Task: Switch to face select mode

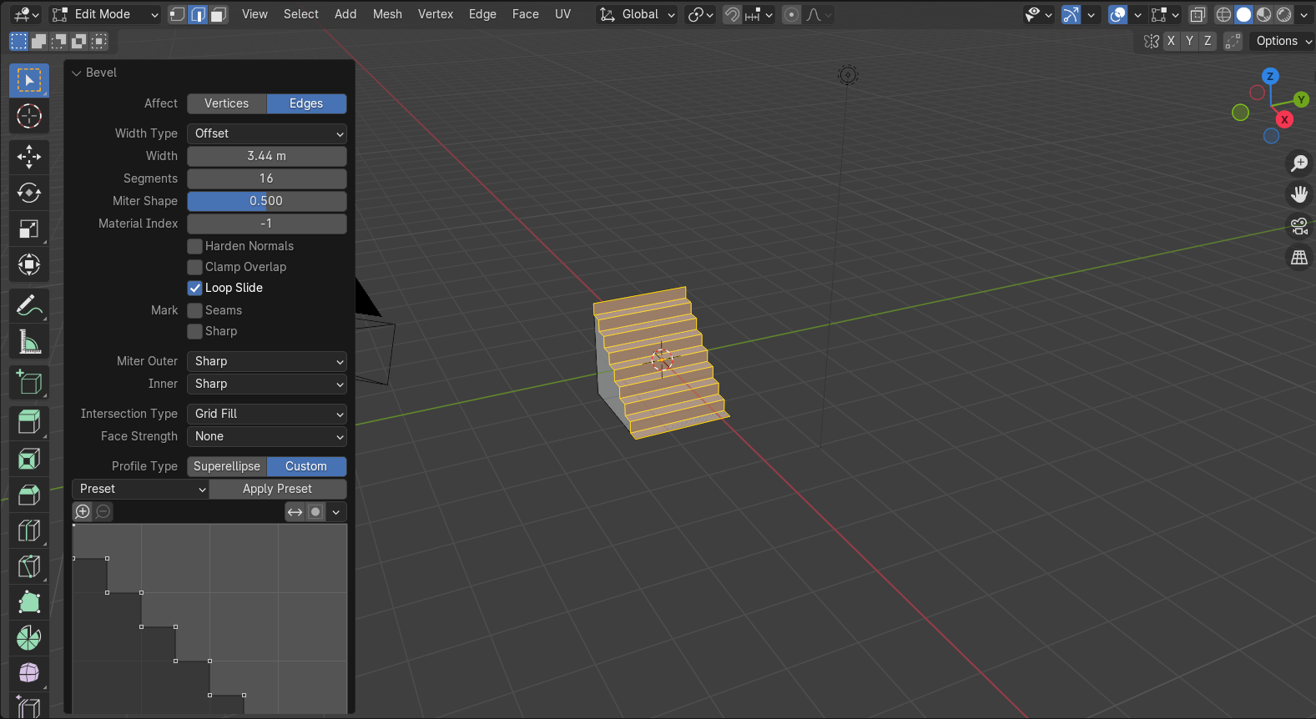Action: click(219, 14)
